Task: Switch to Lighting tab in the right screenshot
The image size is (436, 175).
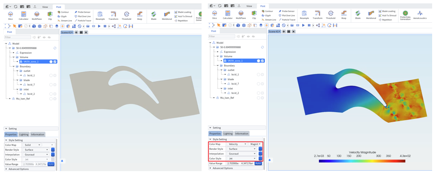Action: [228, 133]
